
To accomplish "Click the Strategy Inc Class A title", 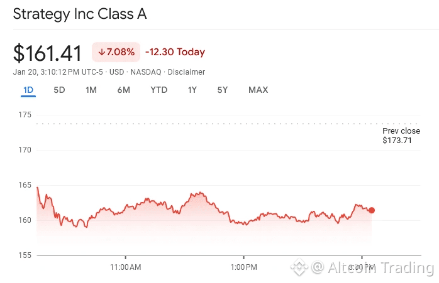I will coord(80,14).
